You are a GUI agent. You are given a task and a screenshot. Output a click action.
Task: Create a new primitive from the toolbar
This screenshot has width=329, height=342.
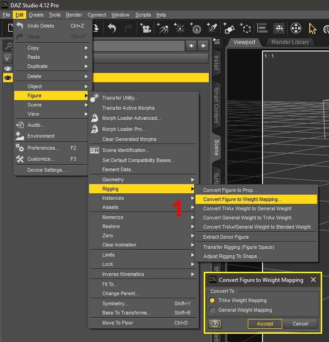(x=229, y=28)
